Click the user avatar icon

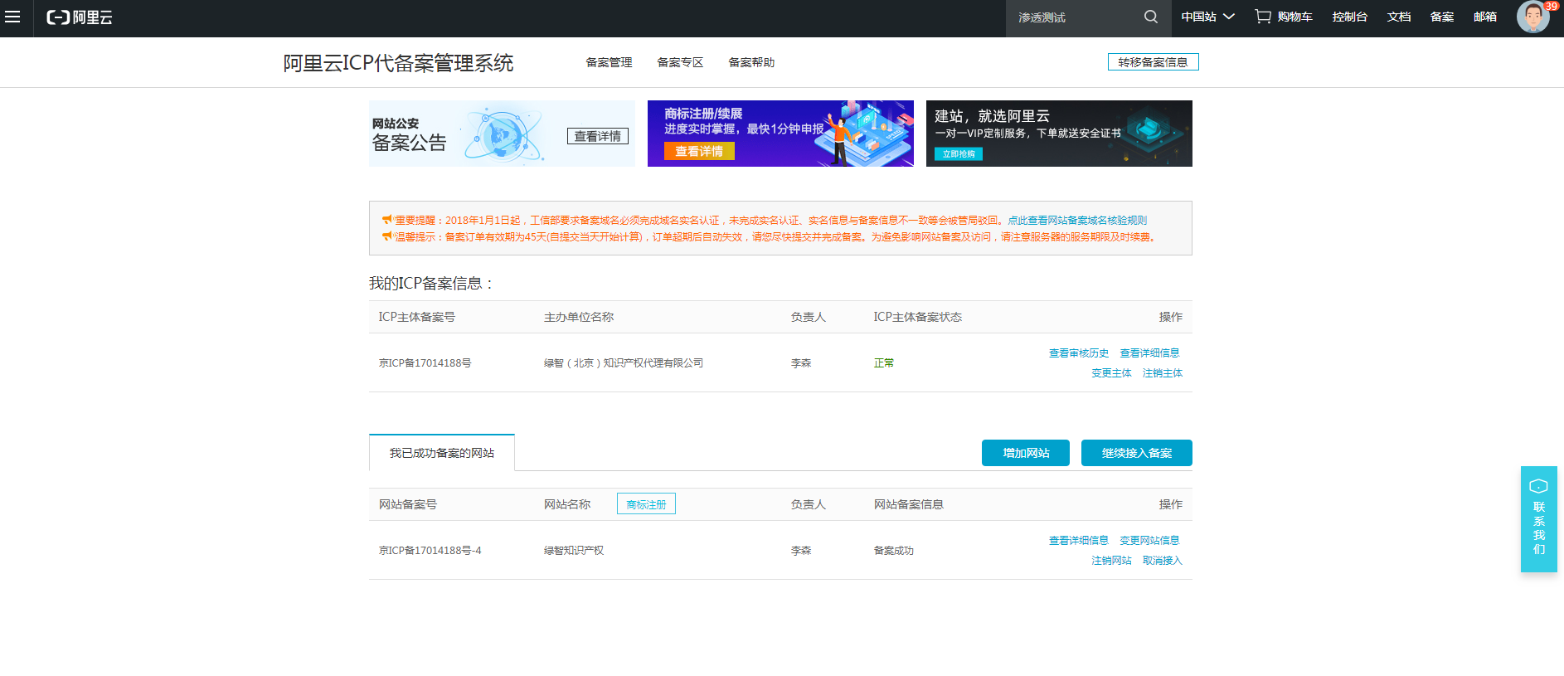tap(1532, 17)
